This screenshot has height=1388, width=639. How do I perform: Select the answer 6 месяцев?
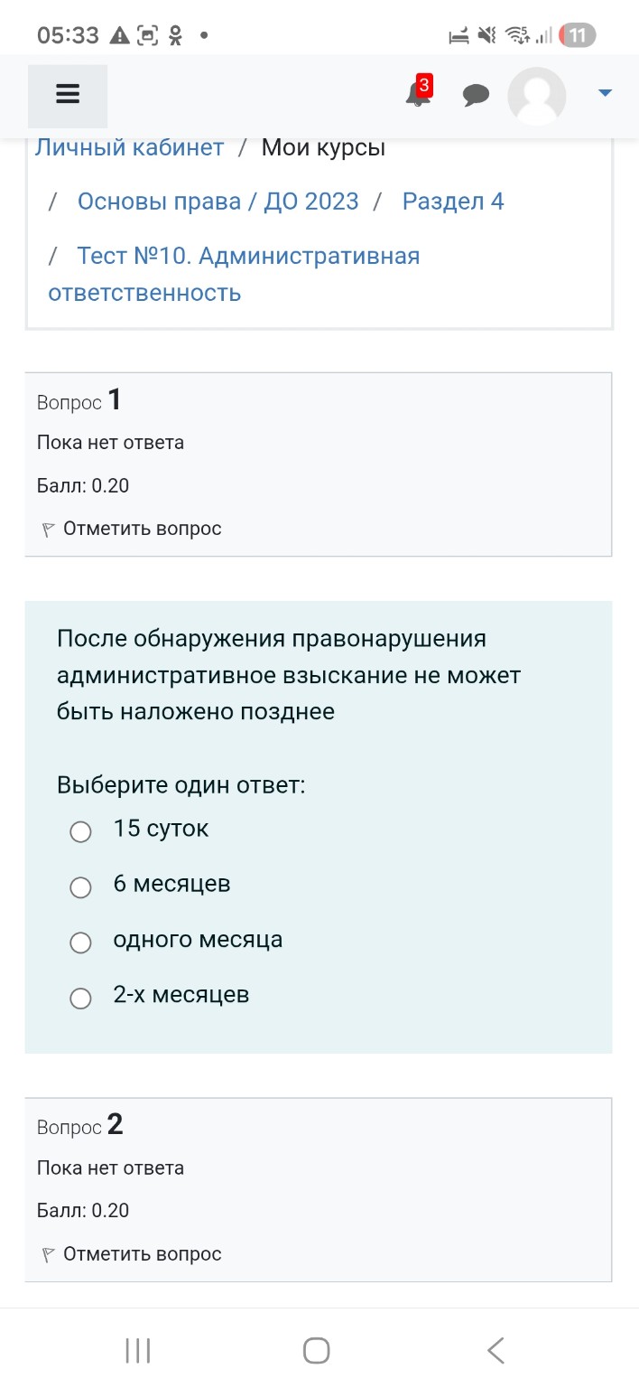(x=80, y=887)
